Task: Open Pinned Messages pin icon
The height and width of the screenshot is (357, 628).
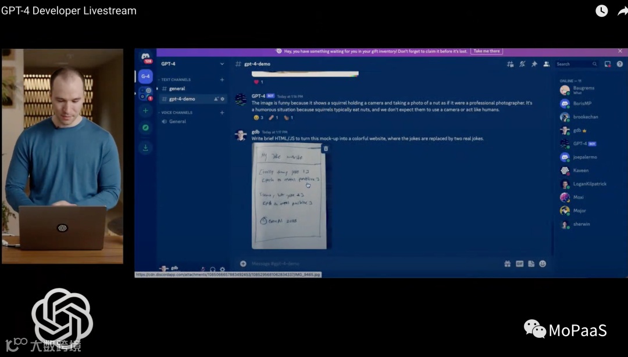Action: coord(534,64)
